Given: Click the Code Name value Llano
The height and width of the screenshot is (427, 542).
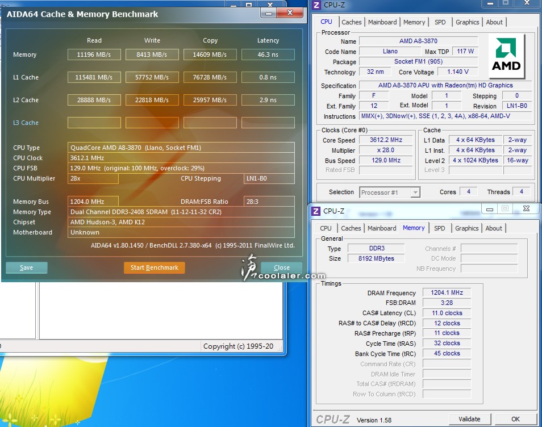Looking at the screenshot, I should 390,52.
